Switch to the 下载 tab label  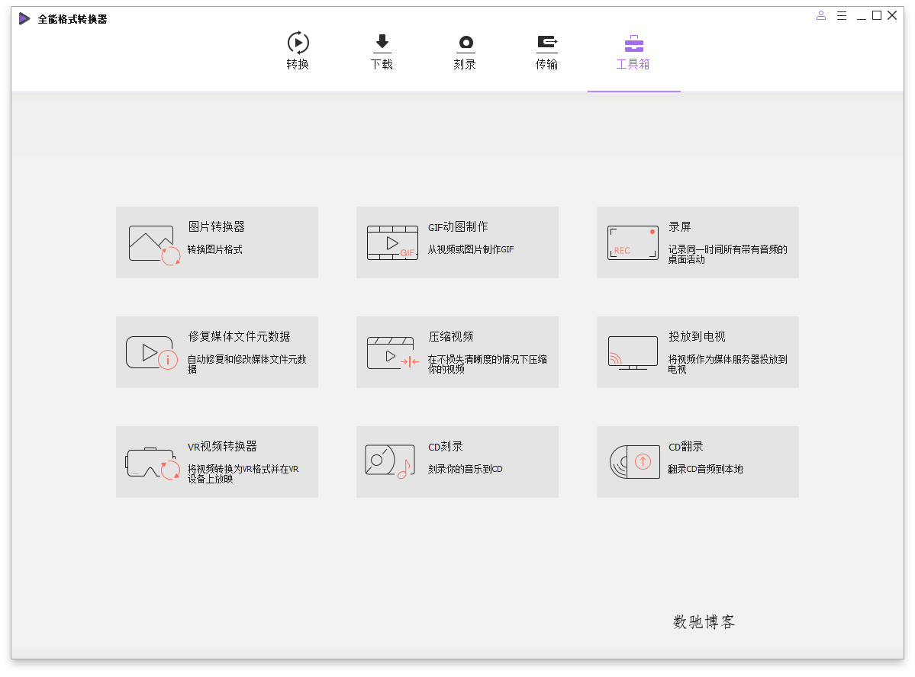point(382,64)
